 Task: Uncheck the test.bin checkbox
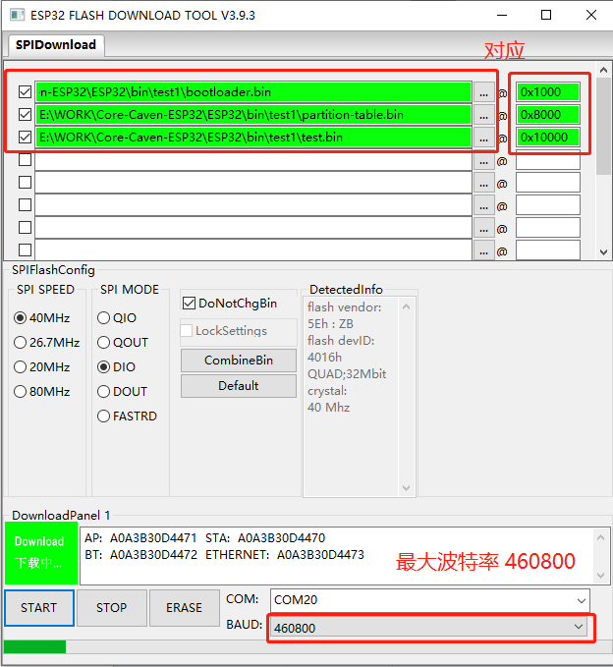click(26, 138)
